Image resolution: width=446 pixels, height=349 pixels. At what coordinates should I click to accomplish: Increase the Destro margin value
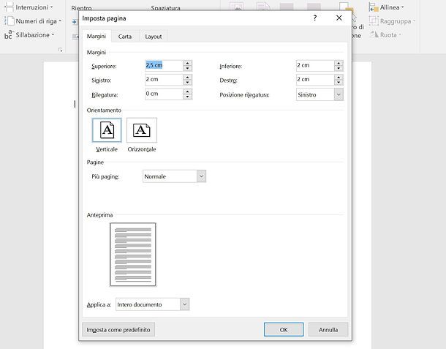[x=339, y=77]
